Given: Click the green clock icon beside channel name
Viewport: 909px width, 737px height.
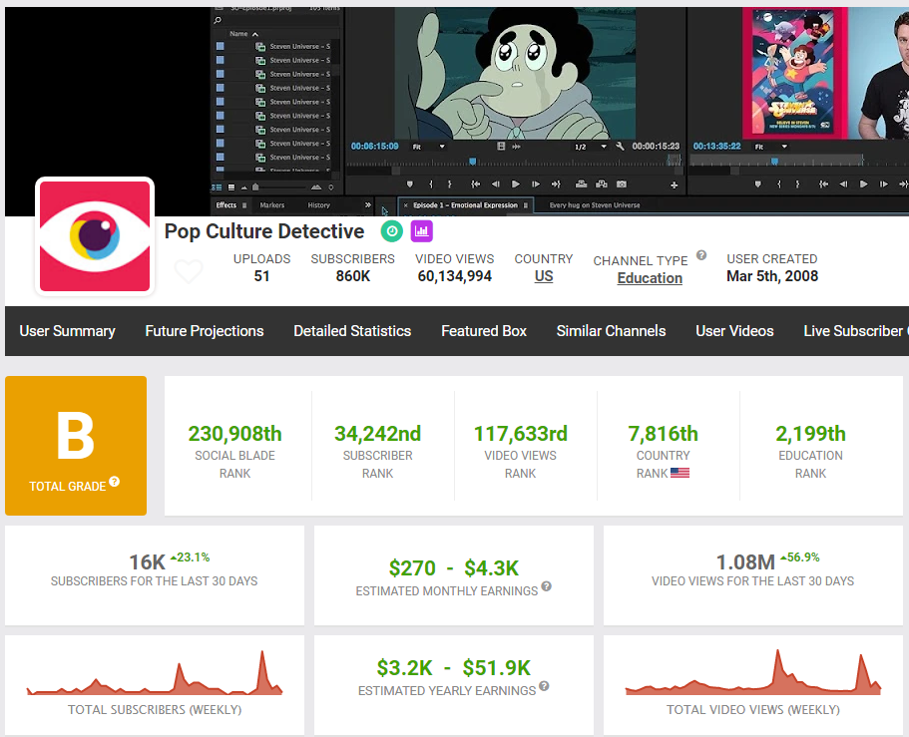Looking at the screenshot, I should [x=392, y=231].
